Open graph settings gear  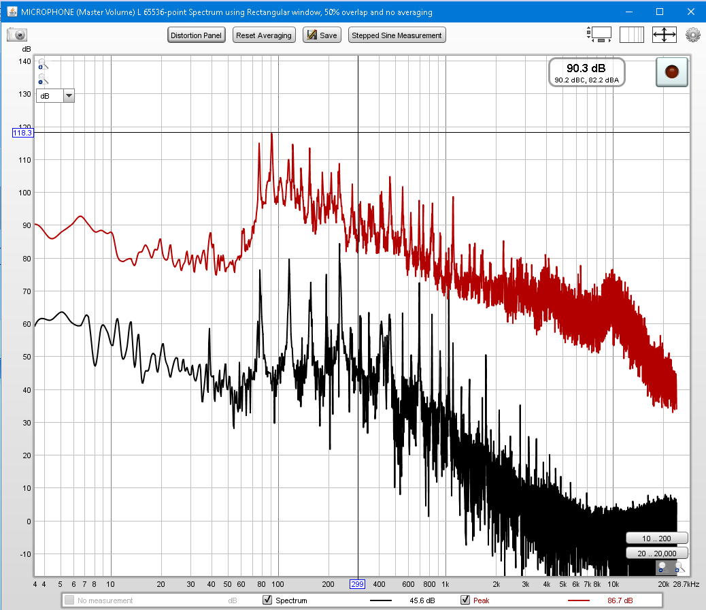coord(693,35)
